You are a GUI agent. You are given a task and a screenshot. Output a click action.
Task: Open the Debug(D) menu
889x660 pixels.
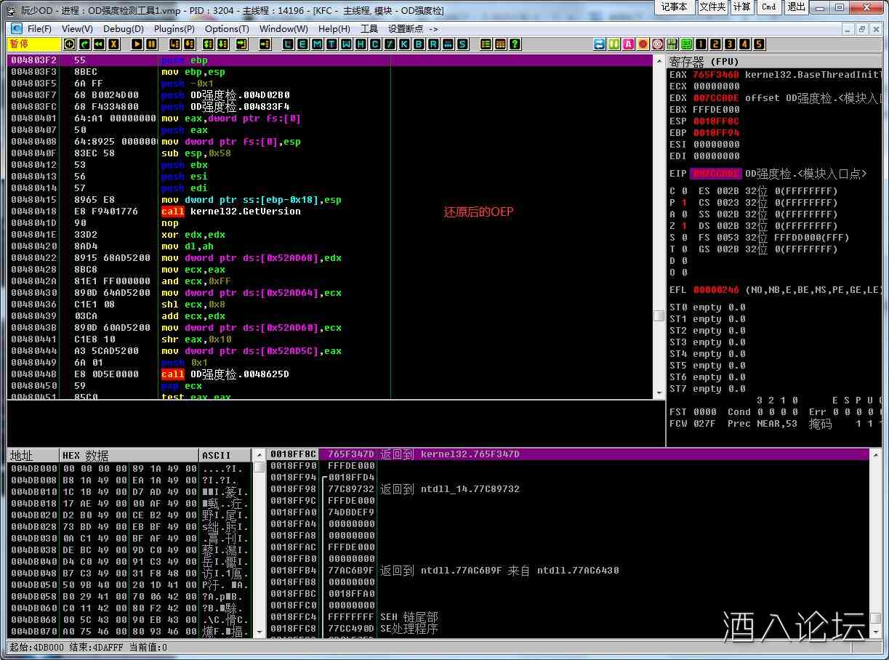point(123,29)
